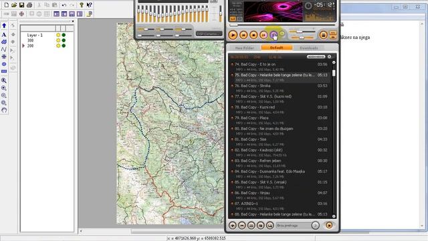Switch to the Default playlist tab
Screen dimensions: 428x241
(x=276, y=48)
